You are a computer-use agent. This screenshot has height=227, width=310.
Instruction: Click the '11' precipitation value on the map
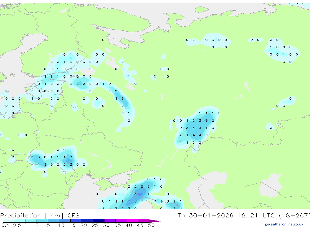[x=142, y=194]
